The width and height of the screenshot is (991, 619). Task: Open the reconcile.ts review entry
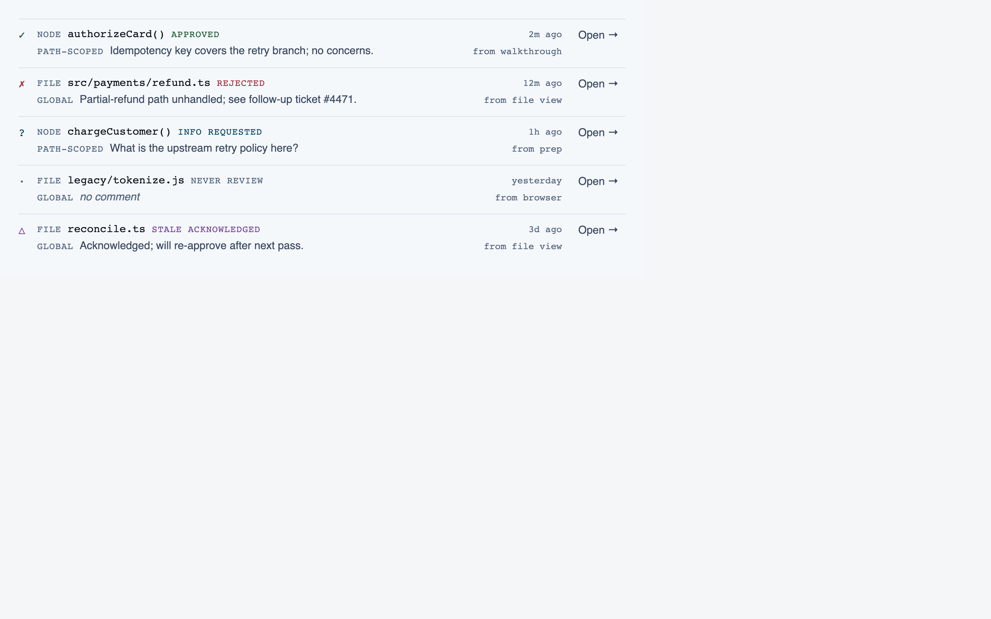click(x=598, y=230)
